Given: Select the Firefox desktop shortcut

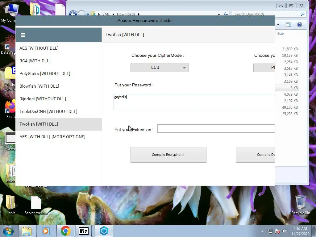Looking at the screenshot, I should pos(10,109).
